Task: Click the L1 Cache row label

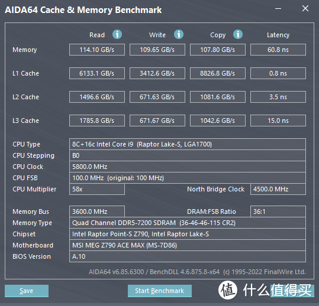Action: click(25, 73)
